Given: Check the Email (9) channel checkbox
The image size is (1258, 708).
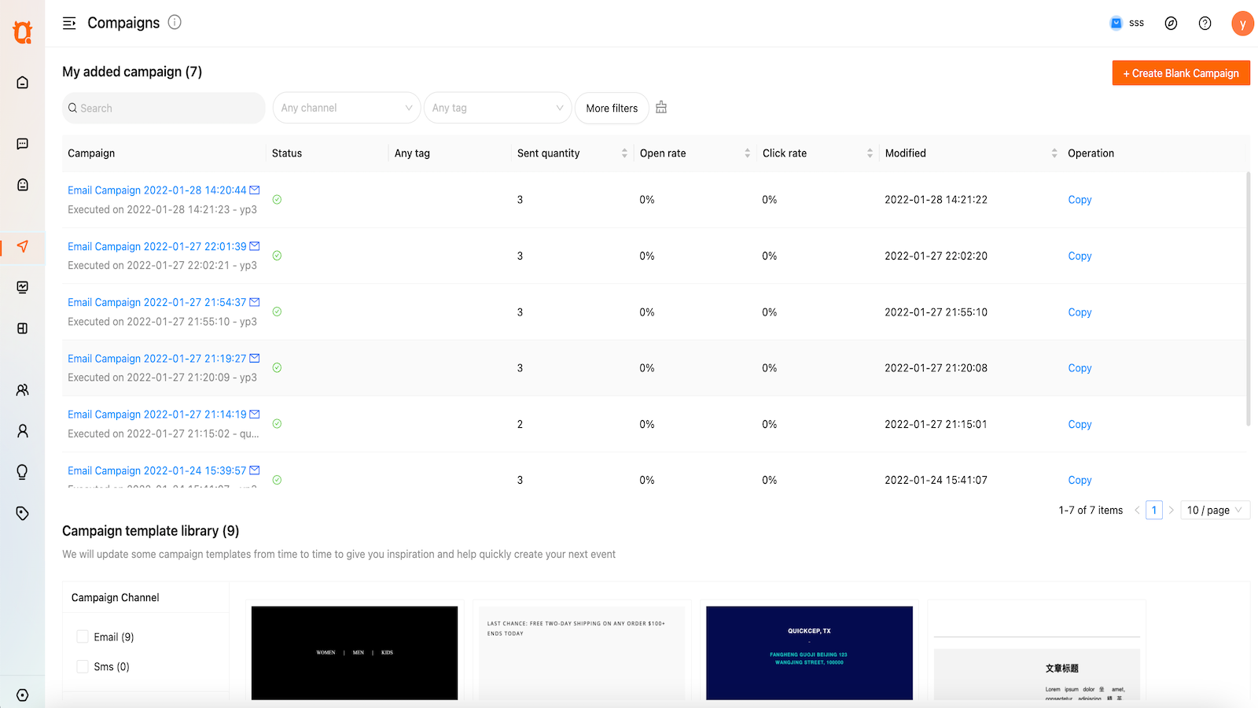Looking at the screenshot, I should (x=83, y=637).
